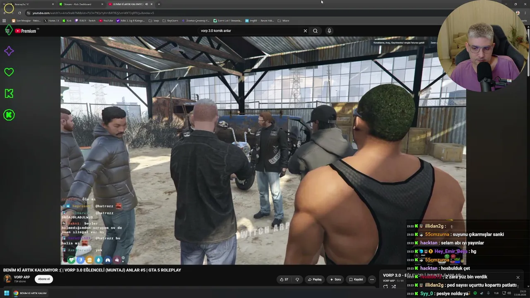Focus the YouTube search box text

251,31
